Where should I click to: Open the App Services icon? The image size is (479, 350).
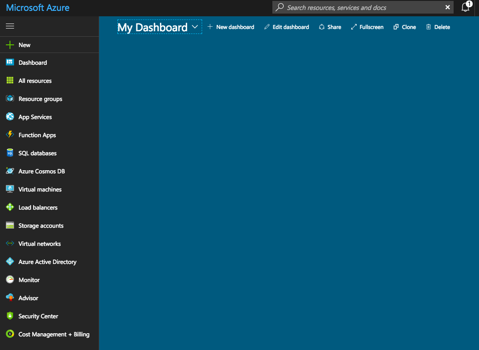pos(10,117)
